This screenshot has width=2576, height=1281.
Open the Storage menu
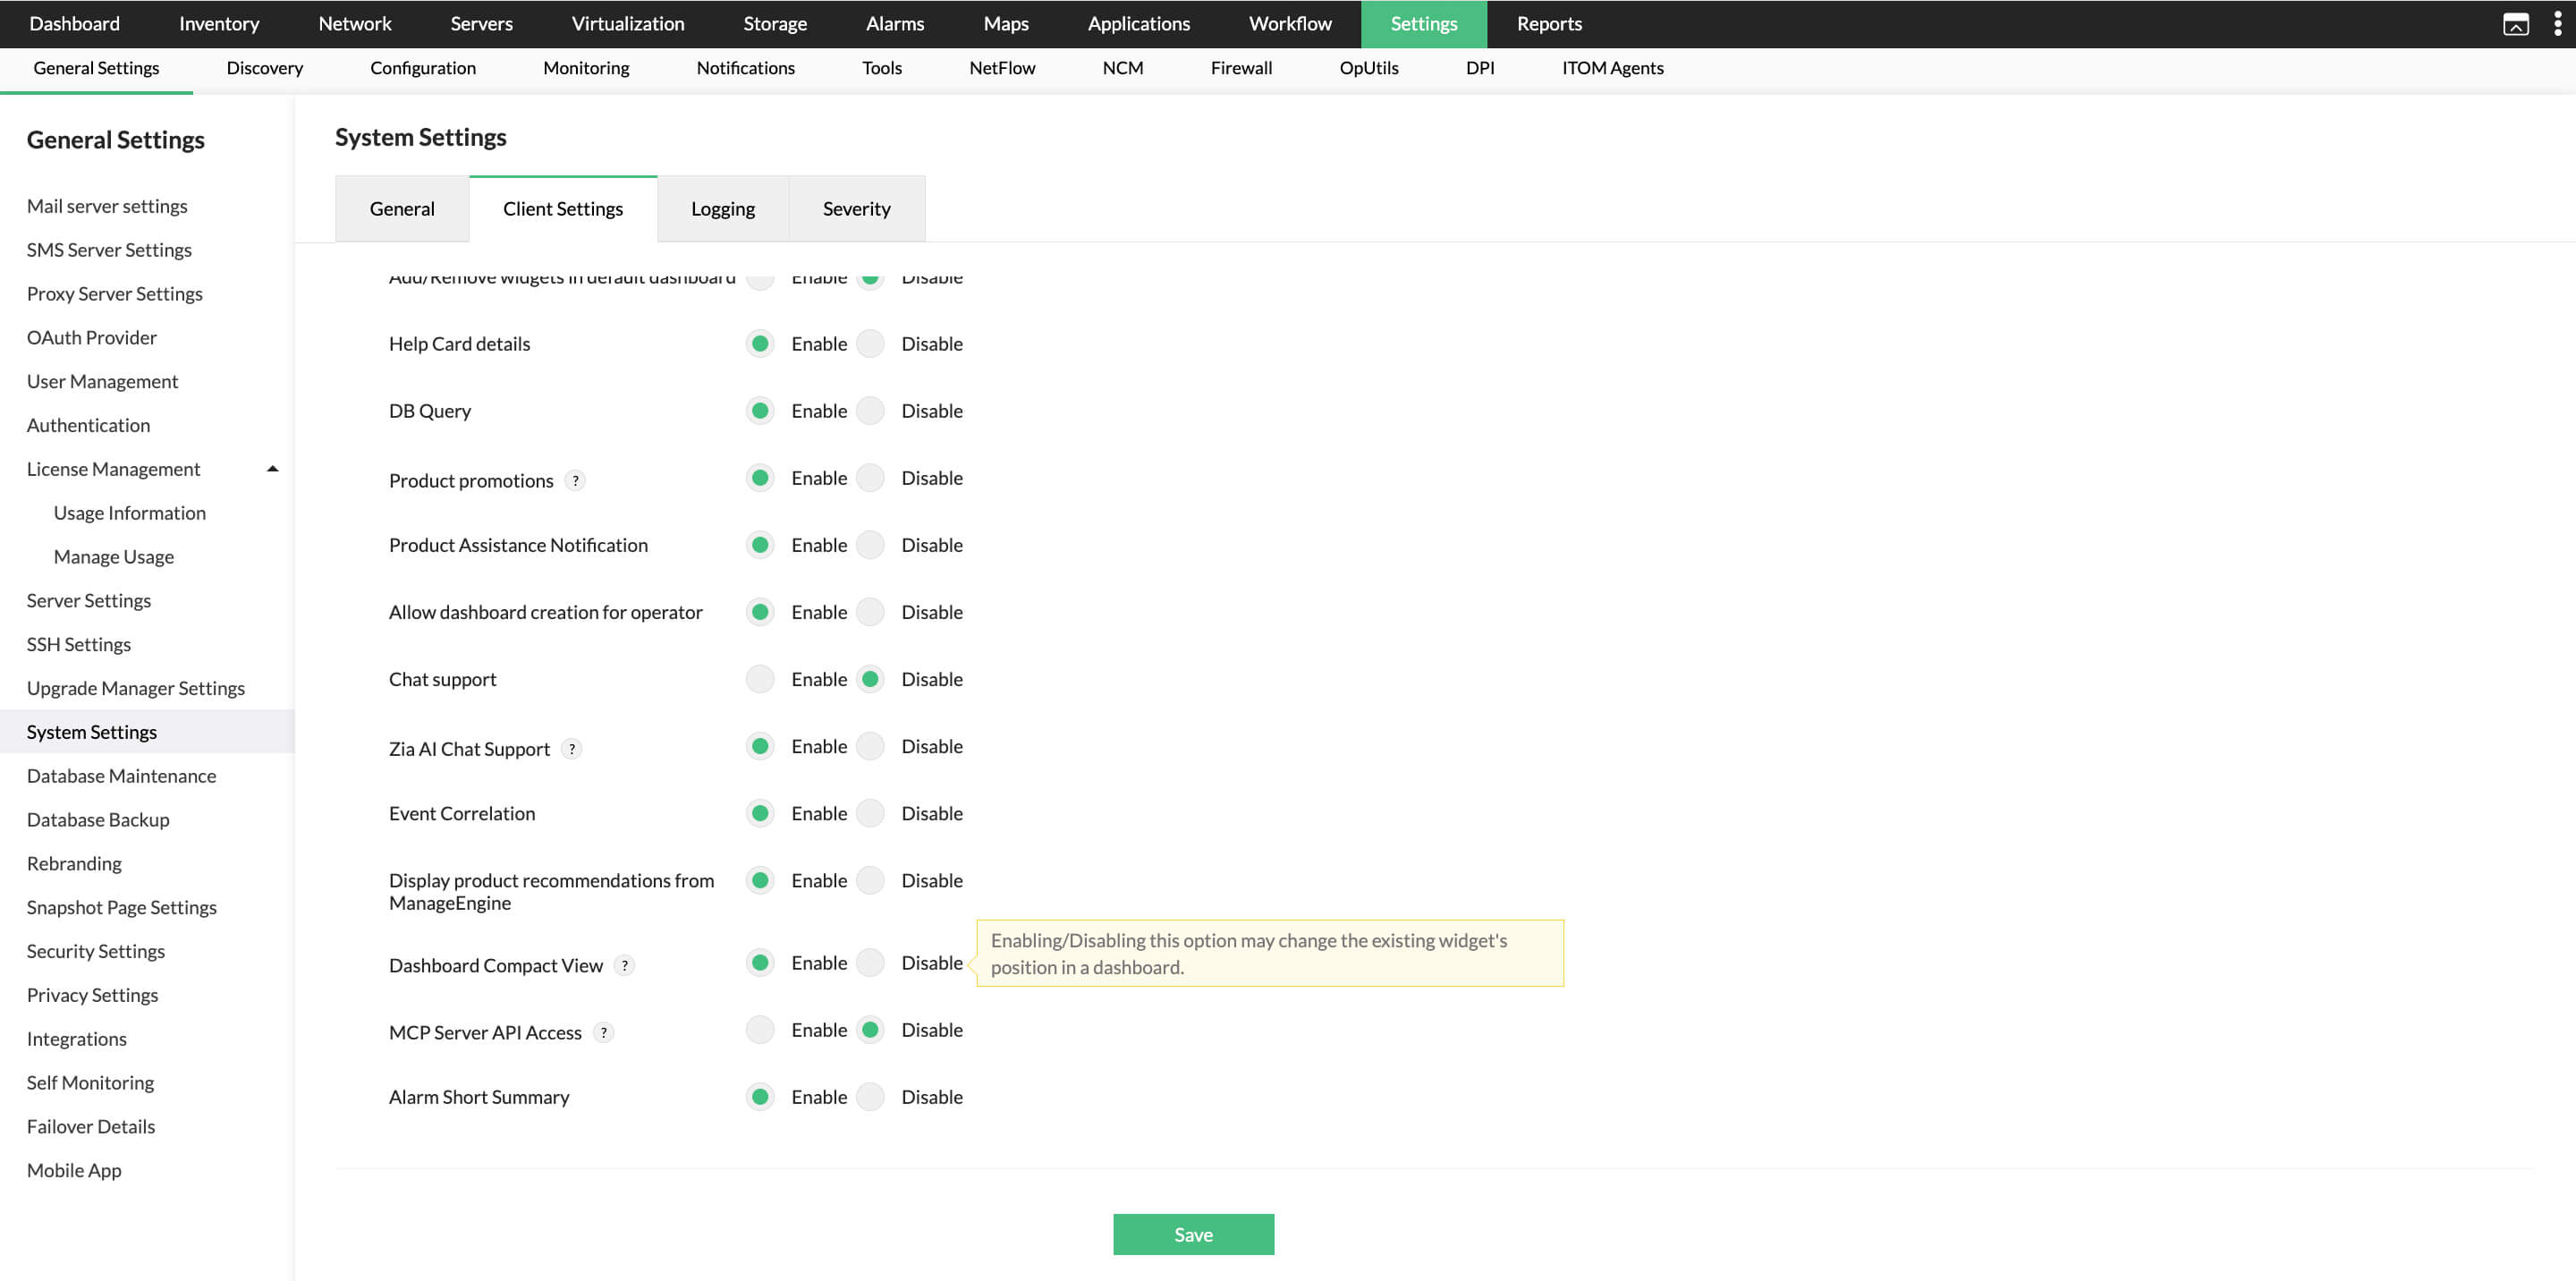pyautogui.click(x=775, y=23)
